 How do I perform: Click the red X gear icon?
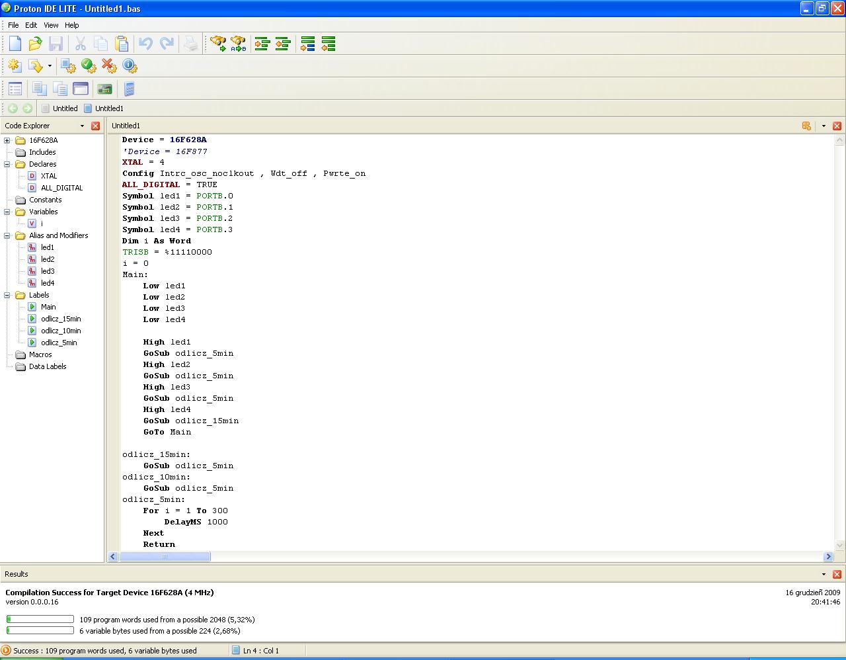108,65
